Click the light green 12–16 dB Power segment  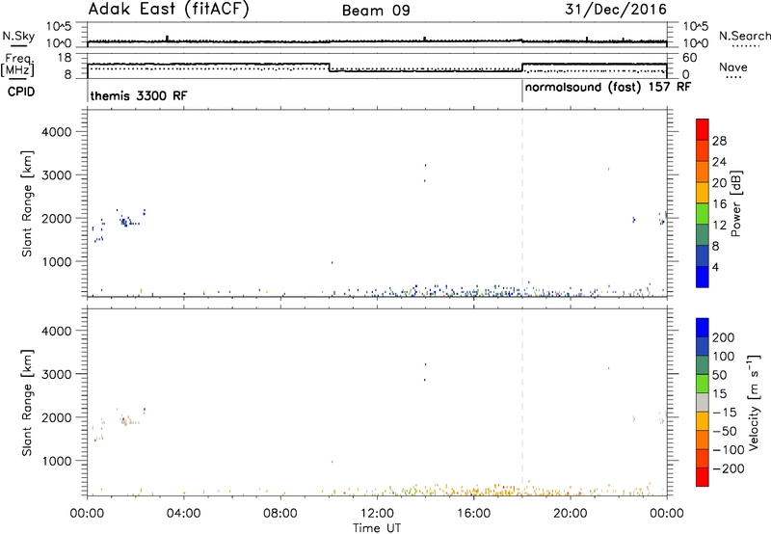point(703,213)
